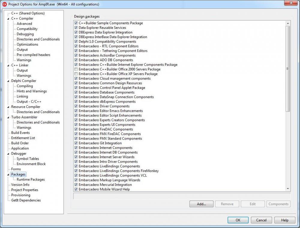The height and width of the screenshot is (228, 300).
Task: Confirm the dialog with OK
Action: [x=238, y=220]
